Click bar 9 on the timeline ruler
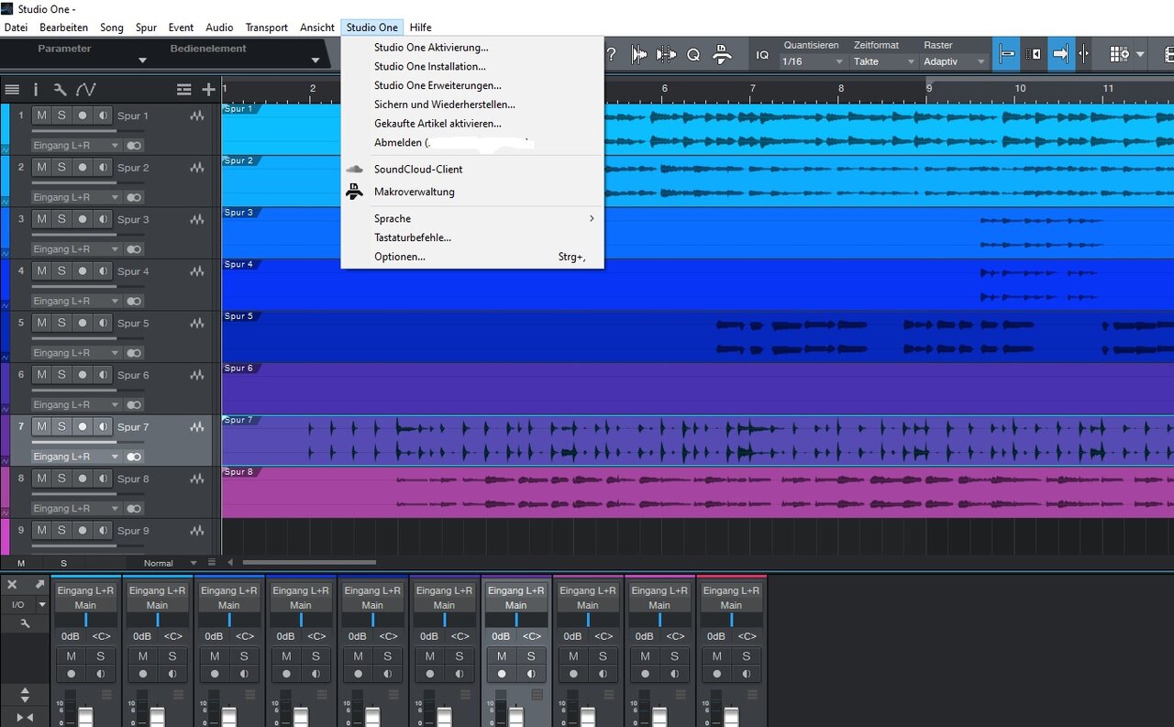The height and width of the screenshot is (727, 1174). [928, 88]
